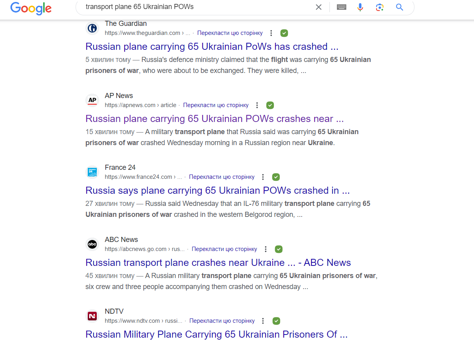Click the magnifying glass search button
474x340 pixels.
click(400, 7)
